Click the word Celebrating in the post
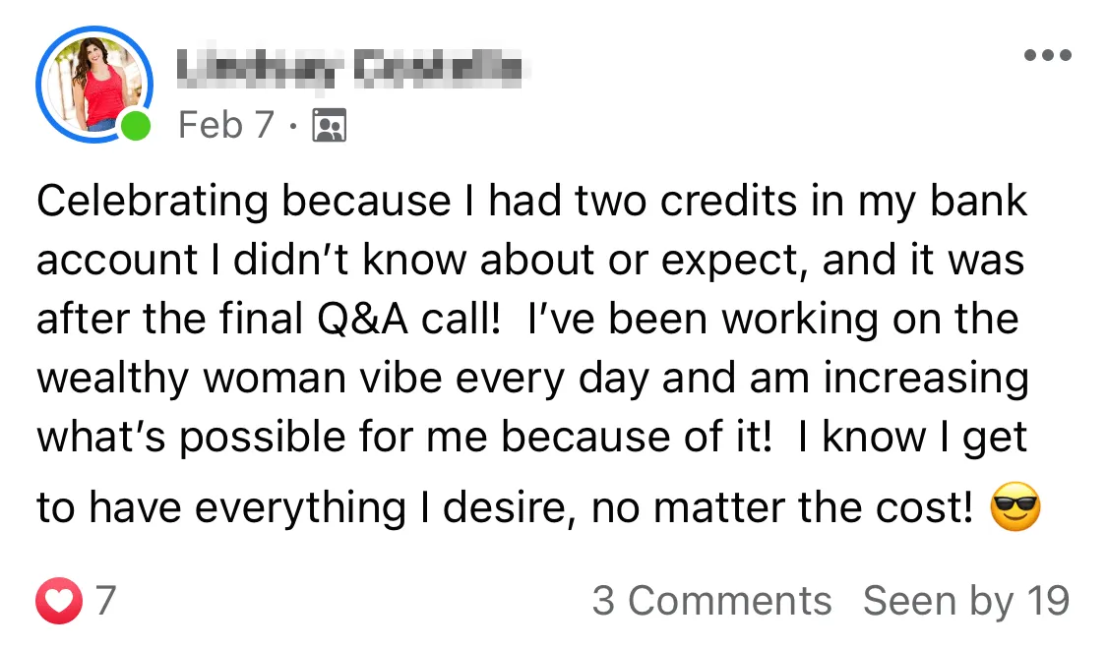The image size is (1107, 649). tap(153, 201)
